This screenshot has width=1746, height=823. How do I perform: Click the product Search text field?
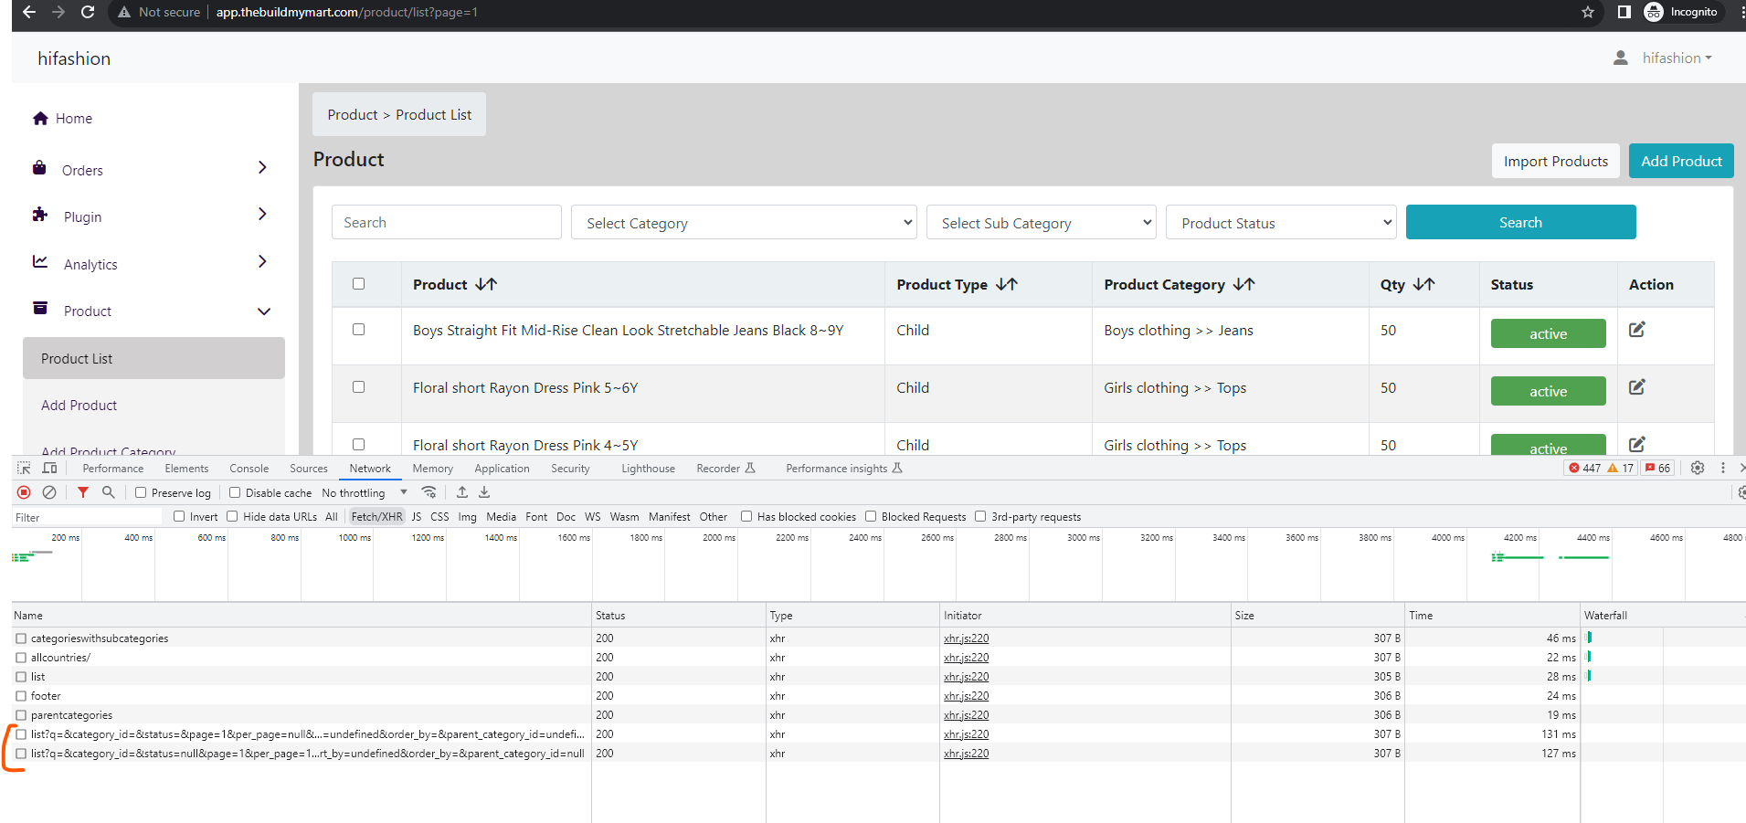point(447,222)
